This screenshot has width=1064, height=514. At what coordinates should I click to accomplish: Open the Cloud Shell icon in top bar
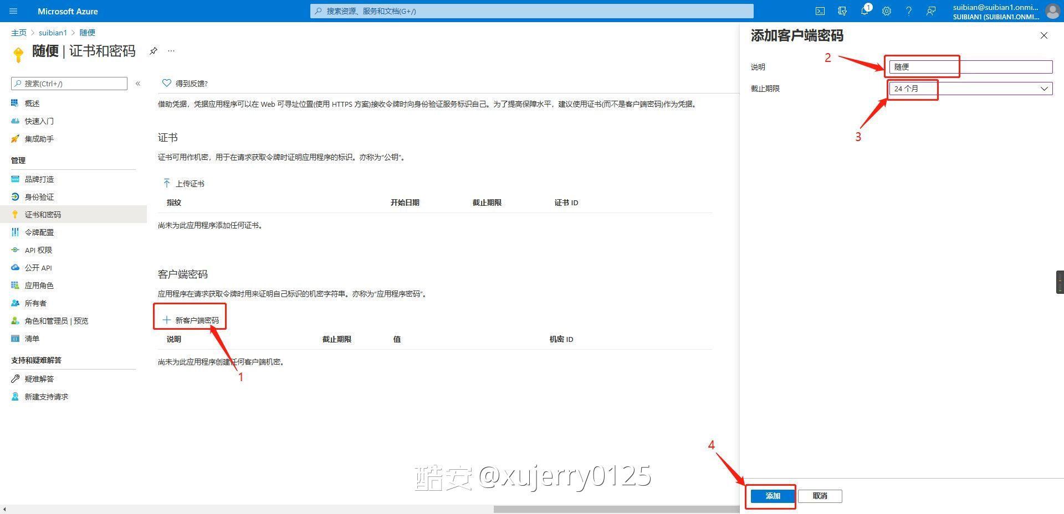point(820,11)
